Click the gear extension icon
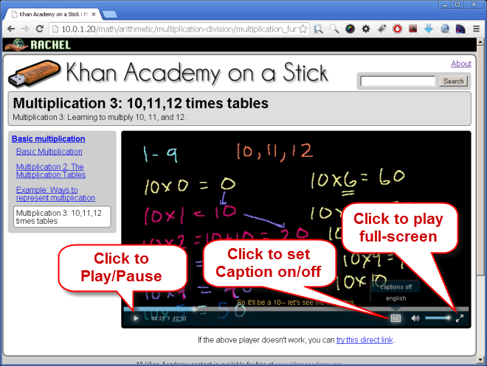 tap(366, 29)
